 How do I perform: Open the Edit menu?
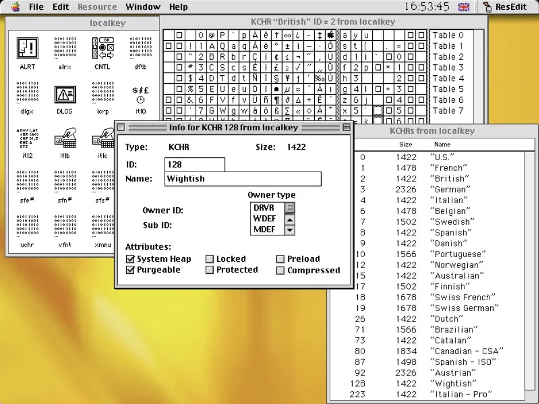(x=61, y=7)
